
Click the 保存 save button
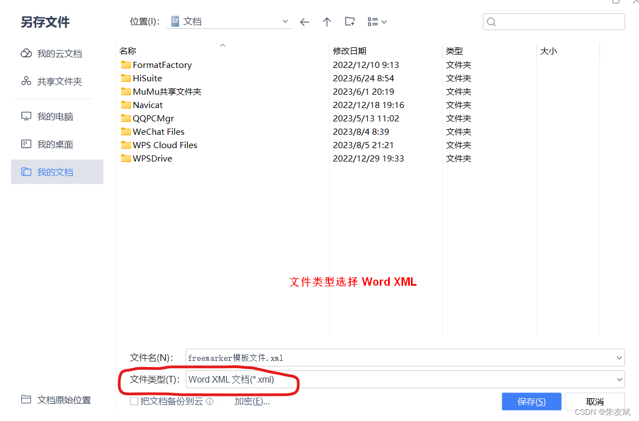[x=531, y=401]
